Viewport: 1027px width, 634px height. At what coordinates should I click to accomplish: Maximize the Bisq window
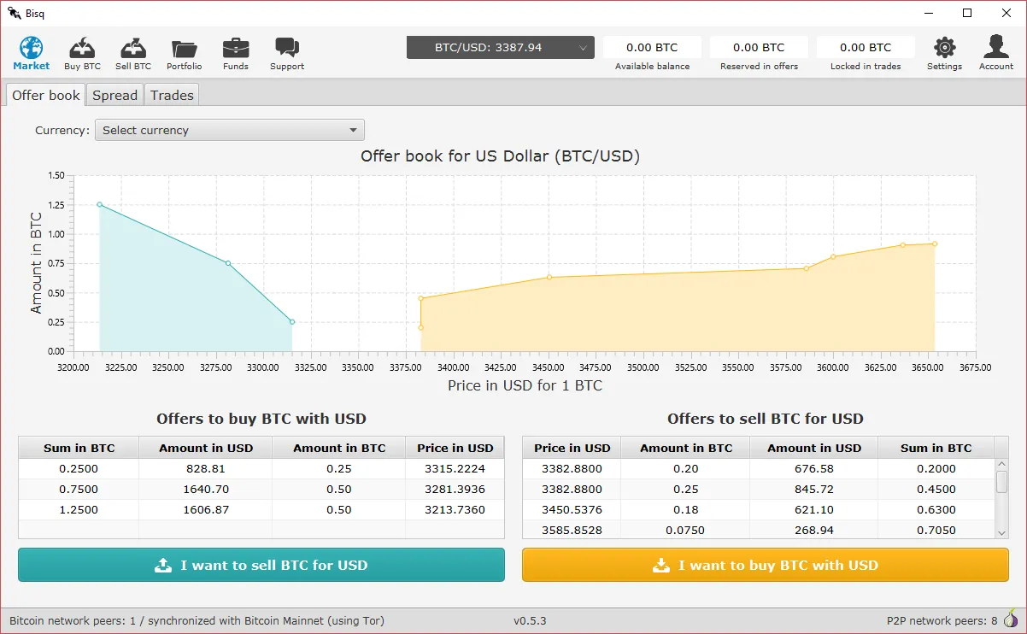tap(967, 13)
